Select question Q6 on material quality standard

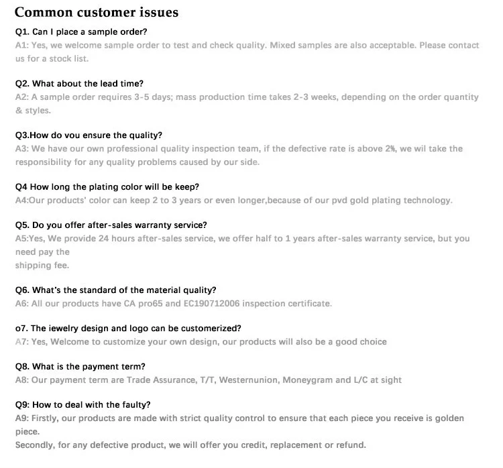tap(115, 290)
